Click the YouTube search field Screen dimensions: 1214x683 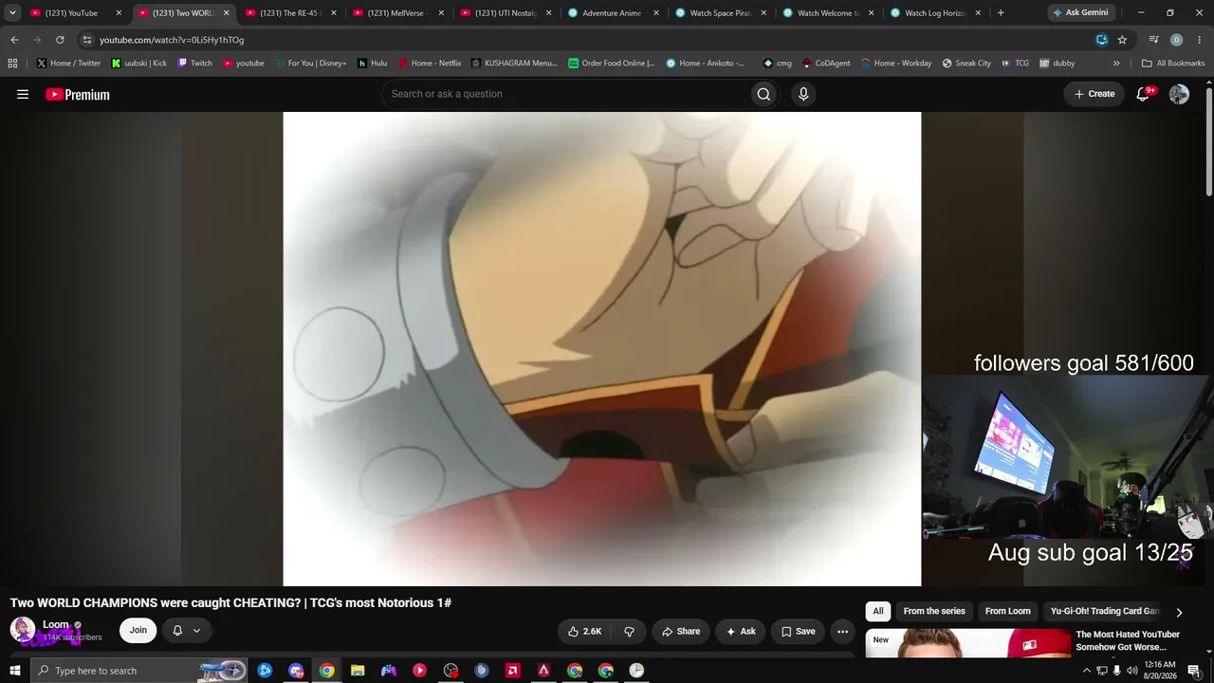(565, 94)
